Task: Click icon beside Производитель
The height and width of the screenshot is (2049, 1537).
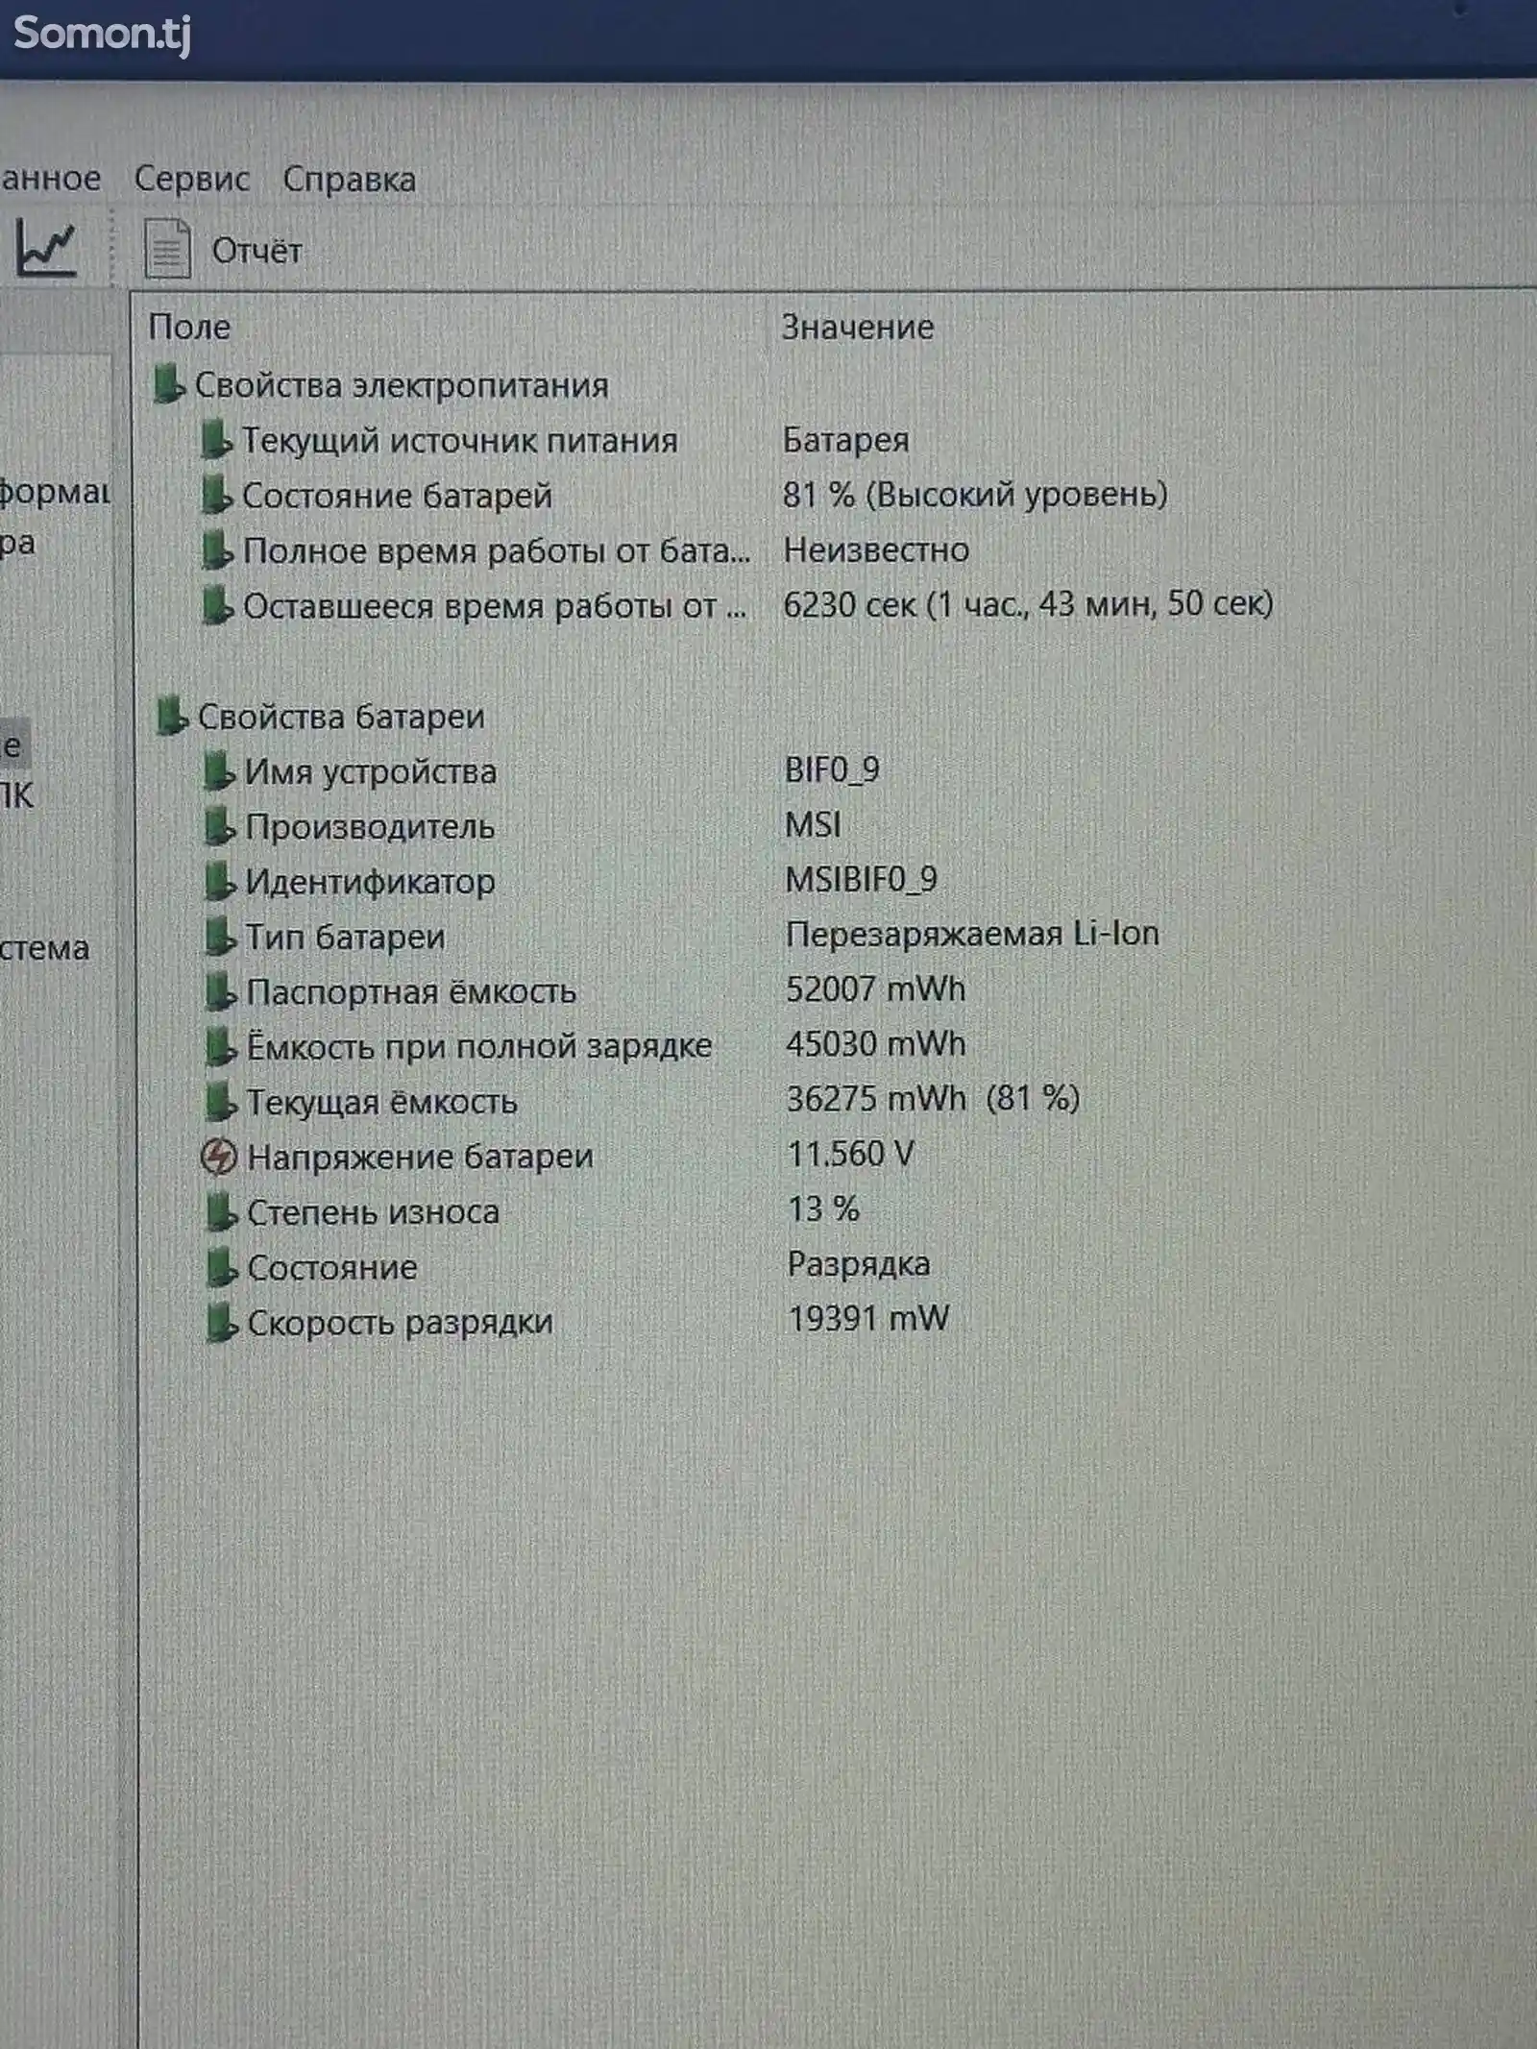Action: click(x=219, y=826)
